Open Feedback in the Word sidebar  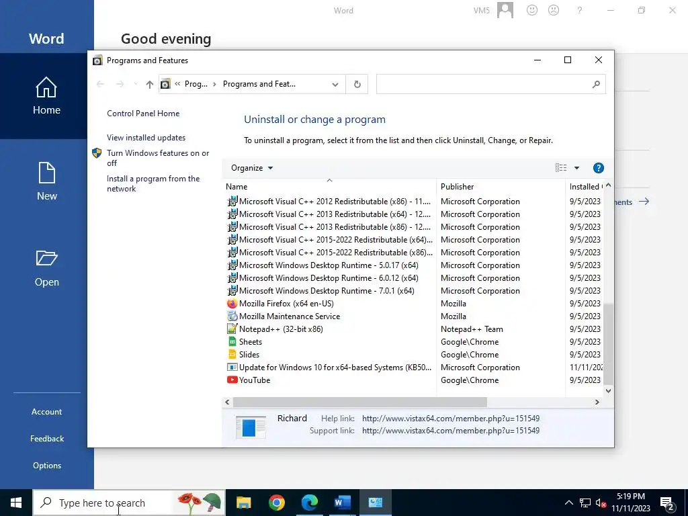[x=47, y=438]
